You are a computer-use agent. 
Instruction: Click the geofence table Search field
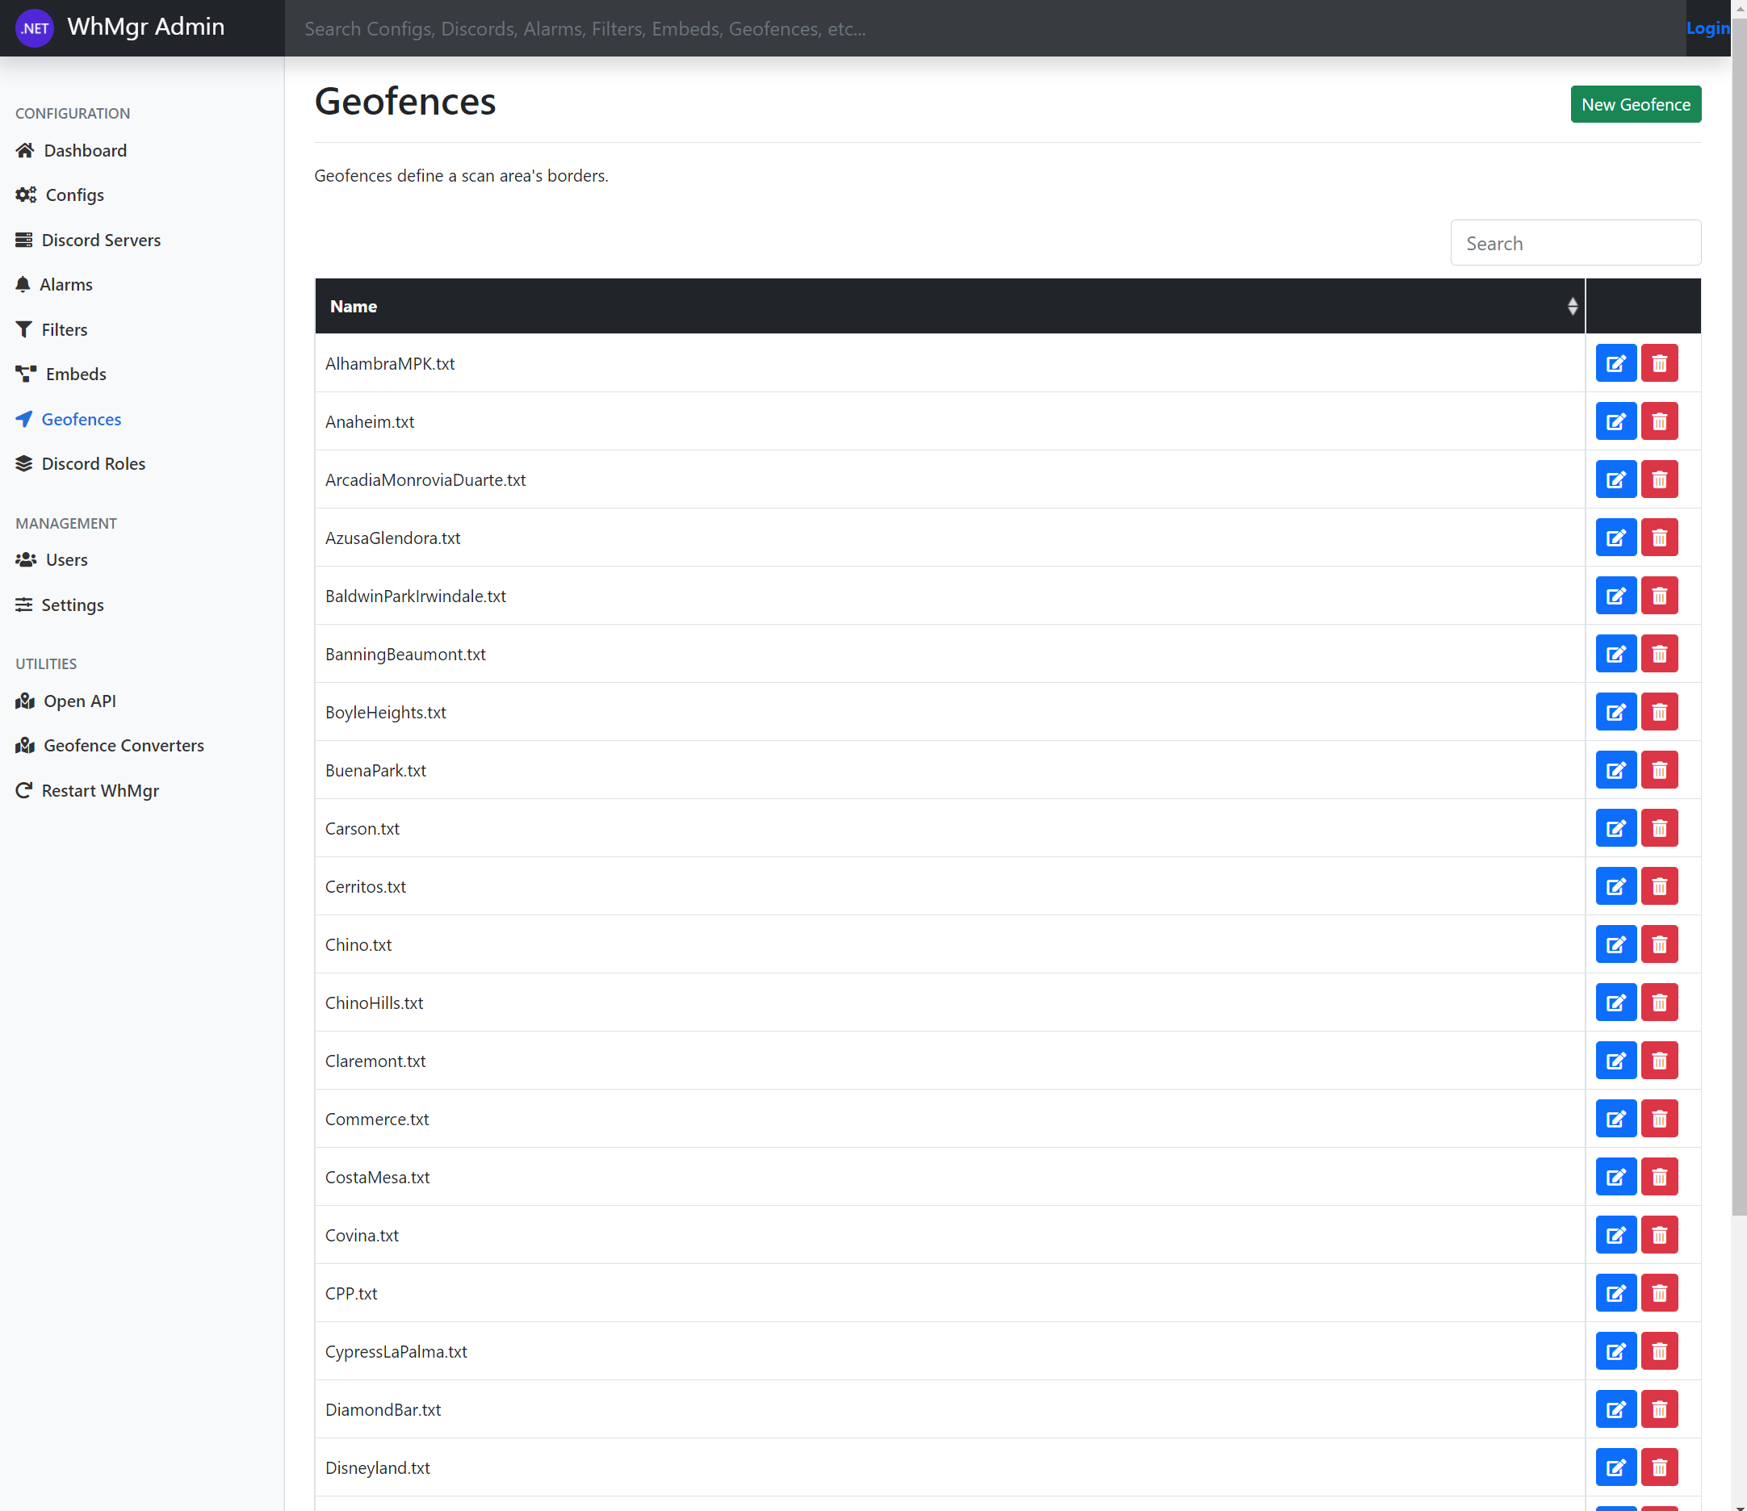(x=1575, y=244)
